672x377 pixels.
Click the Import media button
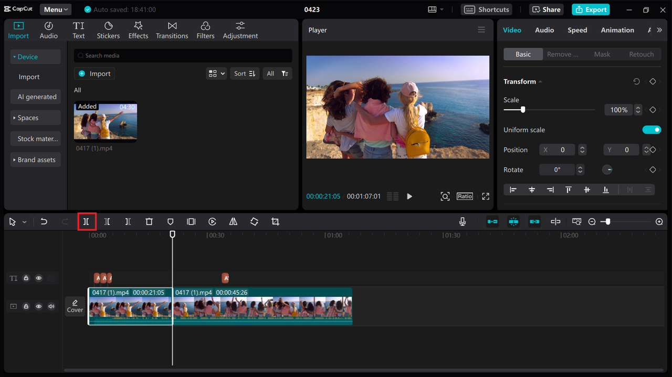click(94, 73)
